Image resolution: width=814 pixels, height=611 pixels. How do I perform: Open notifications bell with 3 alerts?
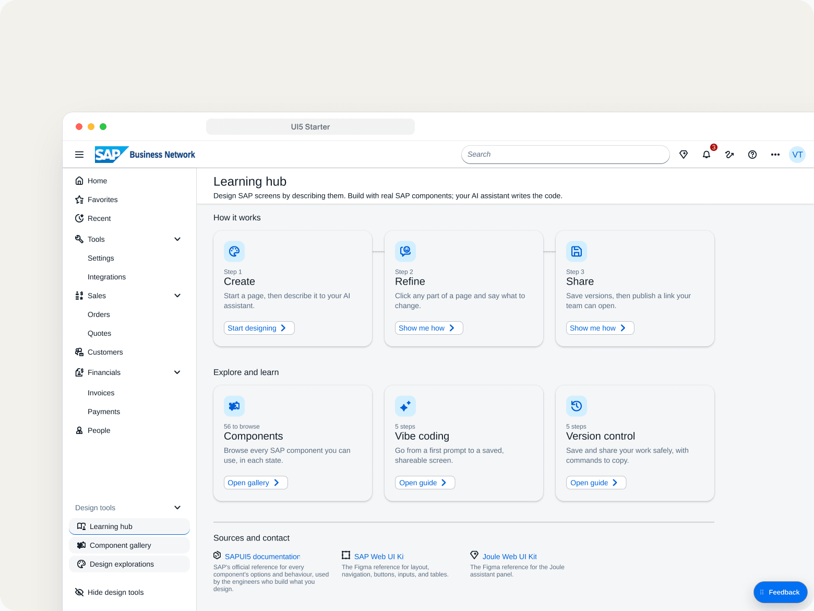(707, 155)
